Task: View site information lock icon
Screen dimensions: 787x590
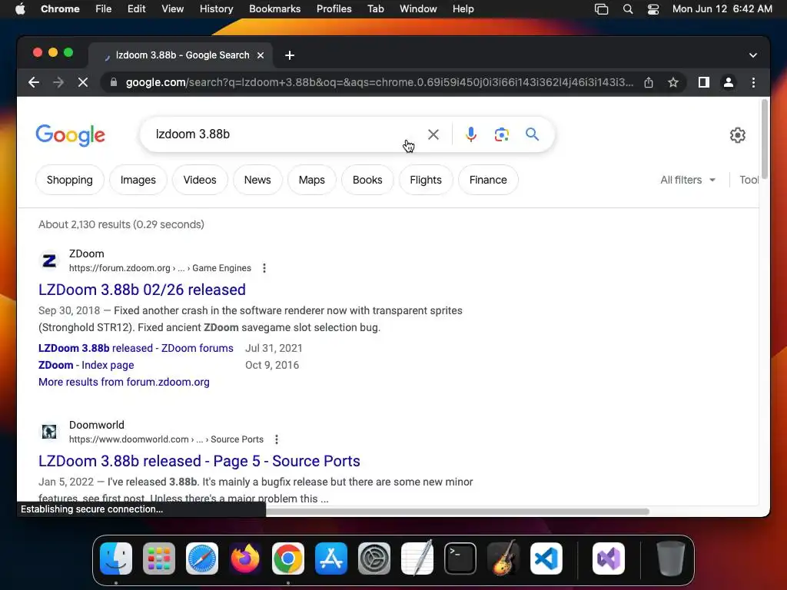Action: [114, 82]
